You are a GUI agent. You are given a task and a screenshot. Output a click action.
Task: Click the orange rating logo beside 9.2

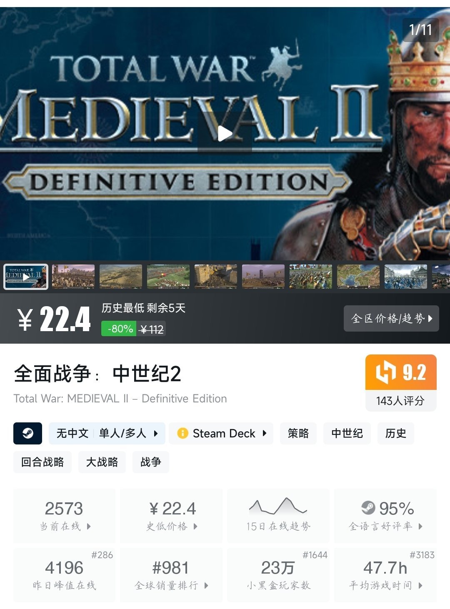tap(385, 372)
